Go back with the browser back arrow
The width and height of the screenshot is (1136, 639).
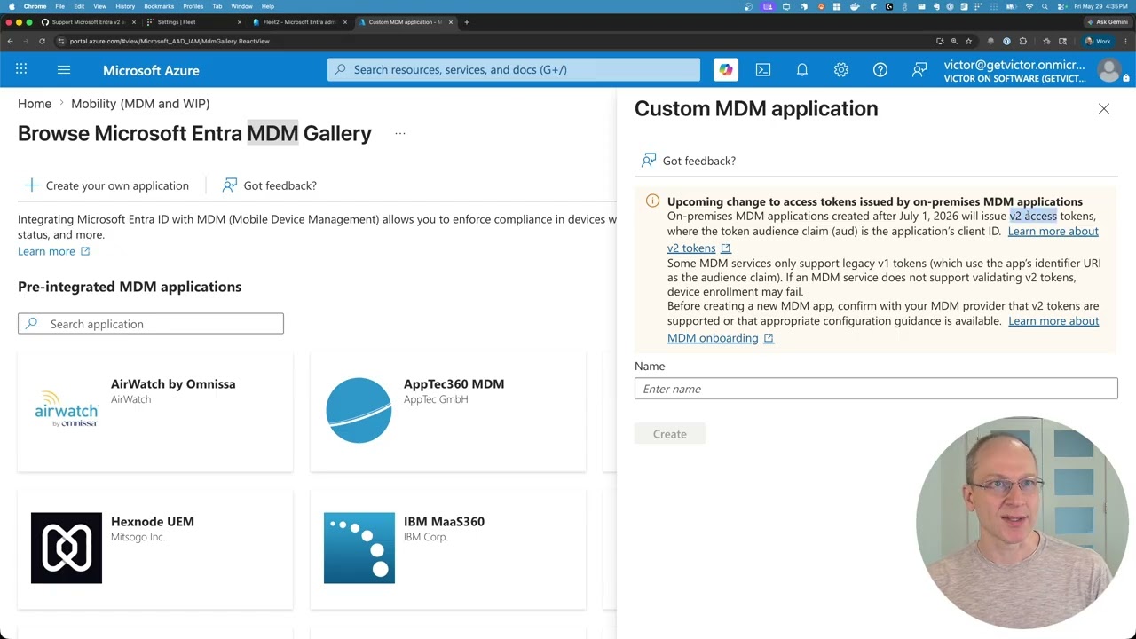click(x=10, y=41)
